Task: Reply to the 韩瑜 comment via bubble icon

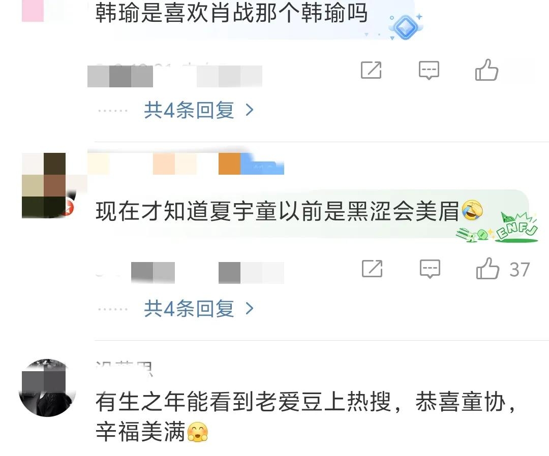Action: [x=429, y=70]
